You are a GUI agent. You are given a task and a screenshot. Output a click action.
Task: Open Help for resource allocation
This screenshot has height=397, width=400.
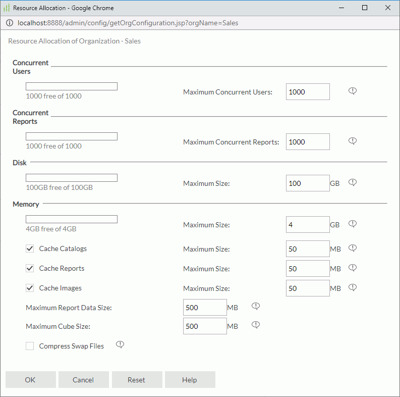(x=190, y=380)
